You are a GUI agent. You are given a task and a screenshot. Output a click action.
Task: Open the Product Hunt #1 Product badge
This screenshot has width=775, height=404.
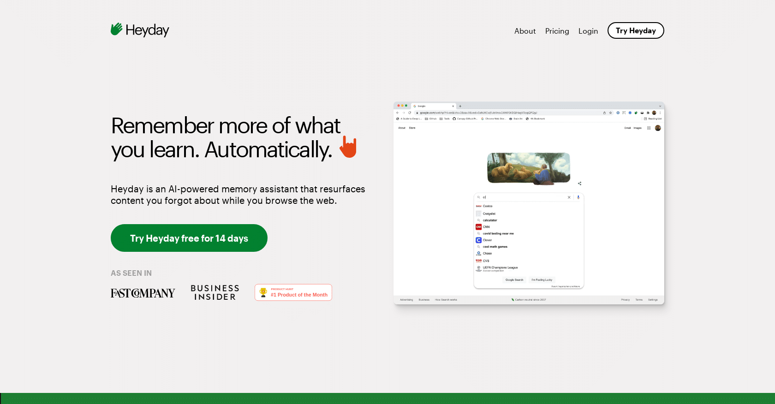[293, 292]
